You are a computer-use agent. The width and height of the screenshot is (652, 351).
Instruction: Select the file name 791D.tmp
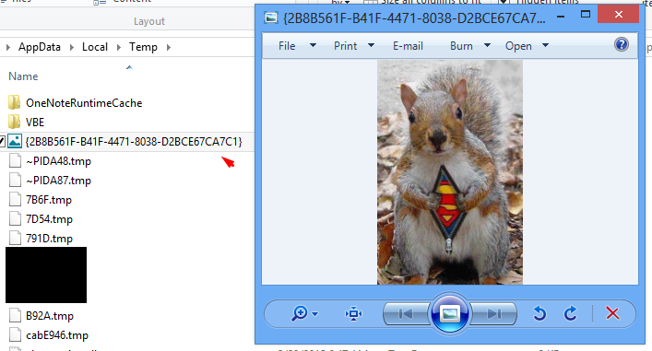pos(49,239)
